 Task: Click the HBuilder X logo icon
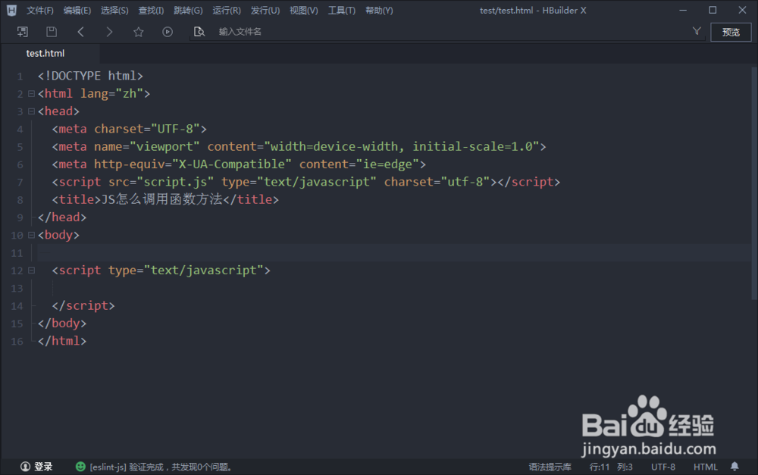pyautogui.click(x=11, y=10)
